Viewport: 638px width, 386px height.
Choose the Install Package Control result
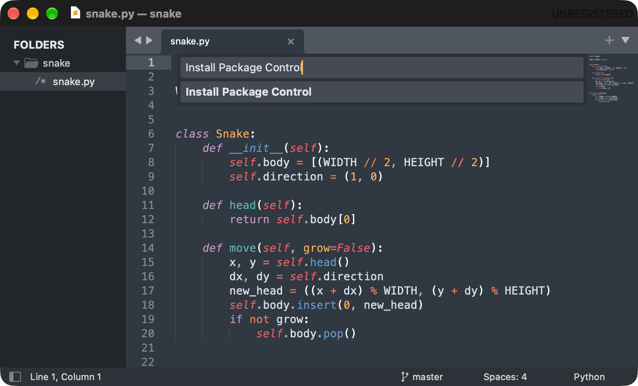pyautogui.click(x=382, y=92)
